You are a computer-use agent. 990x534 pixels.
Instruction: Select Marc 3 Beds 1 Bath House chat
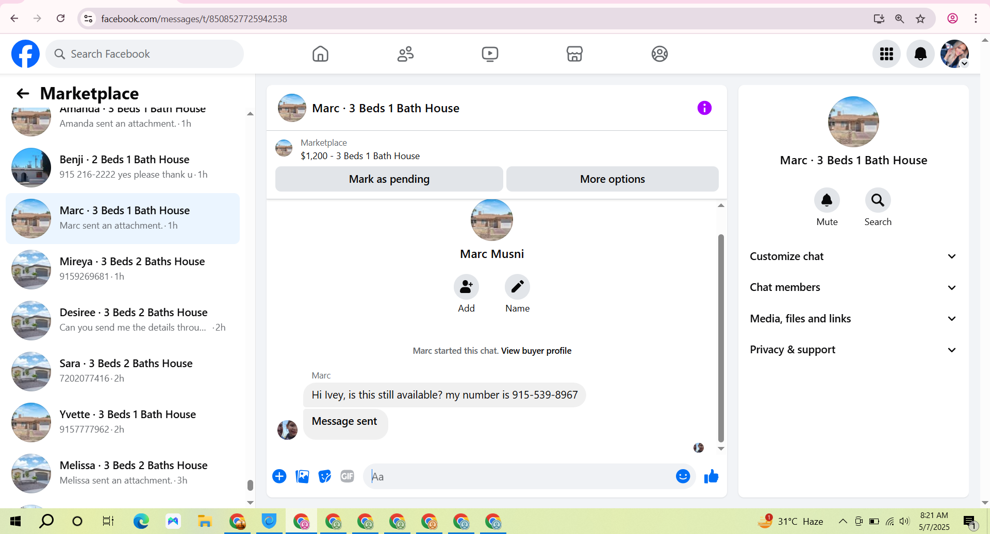pos(123,218)
